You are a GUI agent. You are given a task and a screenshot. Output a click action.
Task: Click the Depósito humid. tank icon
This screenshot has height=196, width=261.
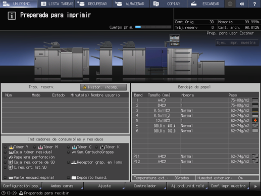(74, 177)
